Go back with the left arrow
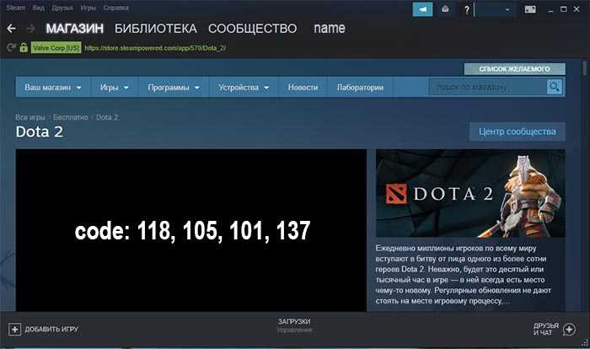The height and width of the screenshot is (349, 590). [11, 28]
